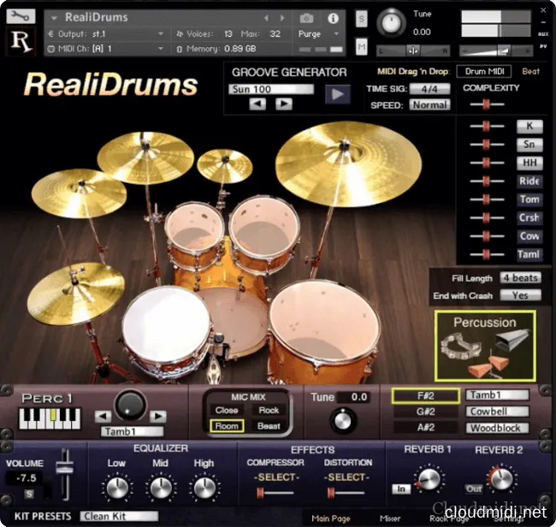Change End with Crash Yes selector
556x527 pixels.
coord(521,295)
